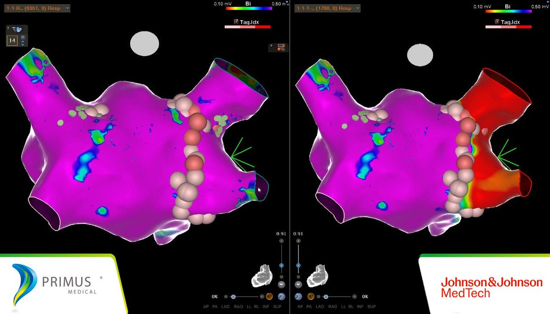Viewport: 550px width, 314px height.
Task: Select LL view in left pane
Action: click(249, 307)
